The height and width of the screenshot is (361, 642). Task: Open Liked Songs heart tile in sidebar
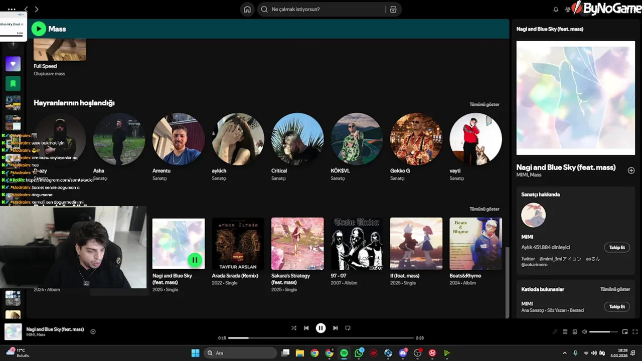[x=13, y=64]
